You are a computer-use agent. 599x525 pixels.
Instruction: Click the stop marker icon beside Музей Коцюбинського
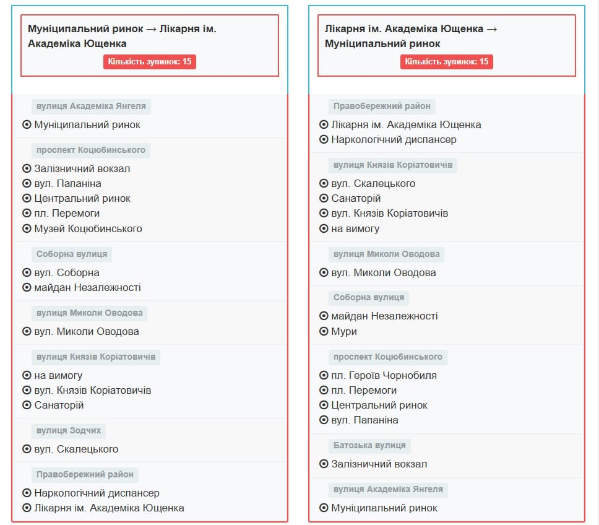[27, 228]
